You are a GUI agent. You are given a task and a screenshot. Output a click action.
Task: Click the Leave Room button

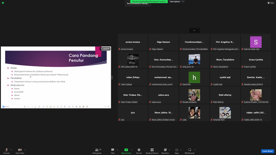click(x=267, y=151)
